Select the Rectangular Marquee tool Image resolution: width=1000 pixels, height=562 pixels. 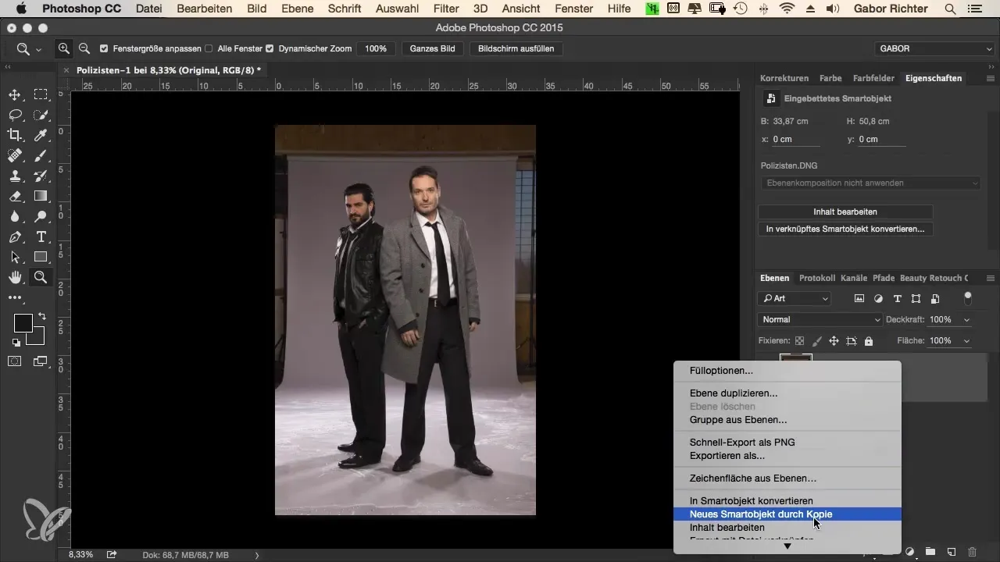(41, 94)
